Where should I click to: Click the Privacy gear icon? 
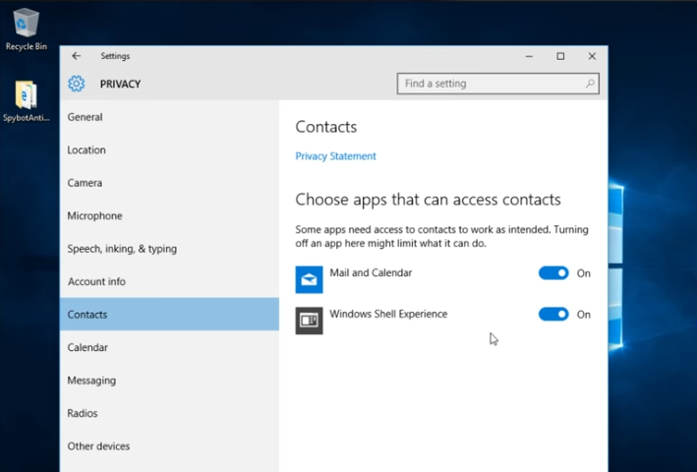[77, 84]
